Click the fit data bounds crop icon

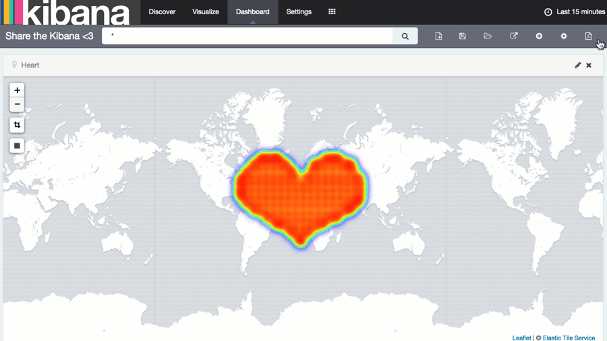tap(17, 125)
